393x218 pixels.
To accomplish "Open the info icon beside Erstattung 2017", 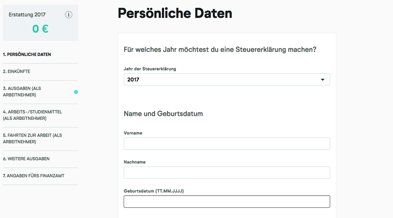I will (x=69, y=15).
